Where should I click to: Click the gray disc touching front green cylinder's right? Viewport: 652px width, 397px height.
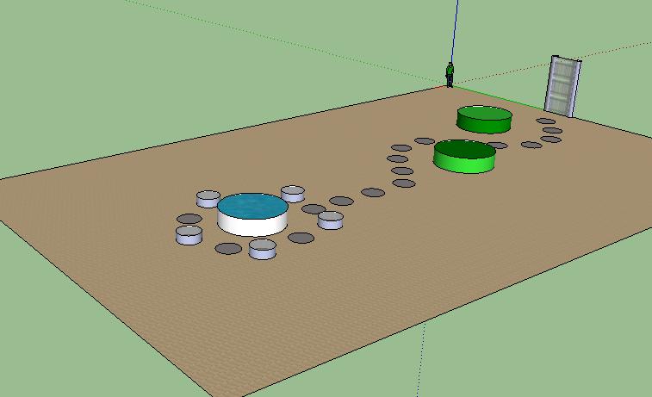pyautogui.click(x=498, y=146)
